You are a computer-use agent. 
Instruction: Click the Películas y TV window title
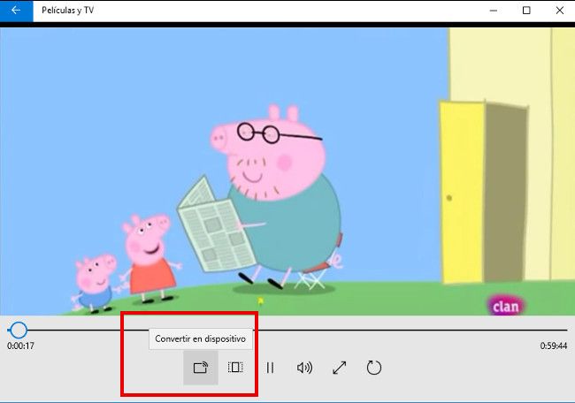click(68, 11)
